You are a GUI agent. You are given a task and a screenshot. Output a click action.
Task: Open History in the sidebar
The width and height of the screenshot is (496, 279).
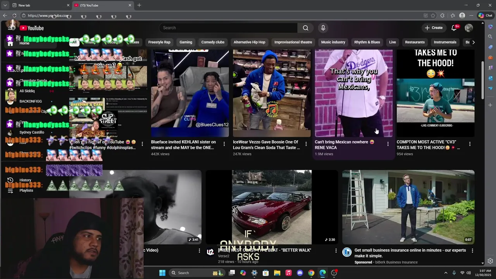point(25,180)
